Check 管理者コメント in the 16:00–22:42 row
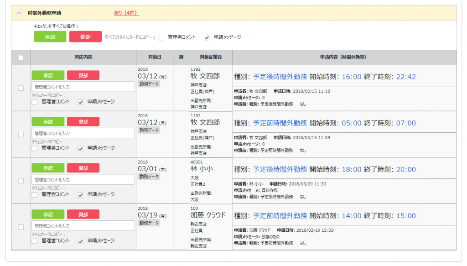Screen dimensions: 467x266 (x=35, y=102)
